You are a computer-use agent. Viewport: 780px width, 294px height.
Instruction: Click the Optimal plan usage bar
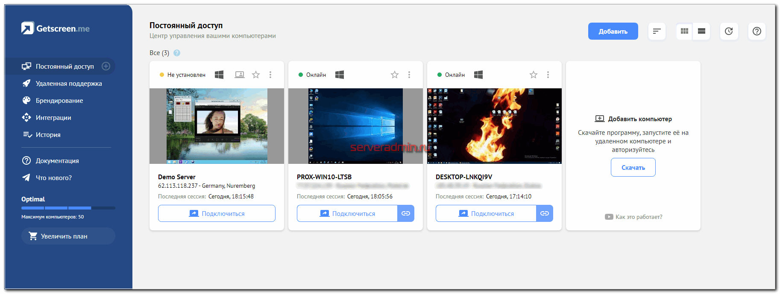(x=68, y=208)
